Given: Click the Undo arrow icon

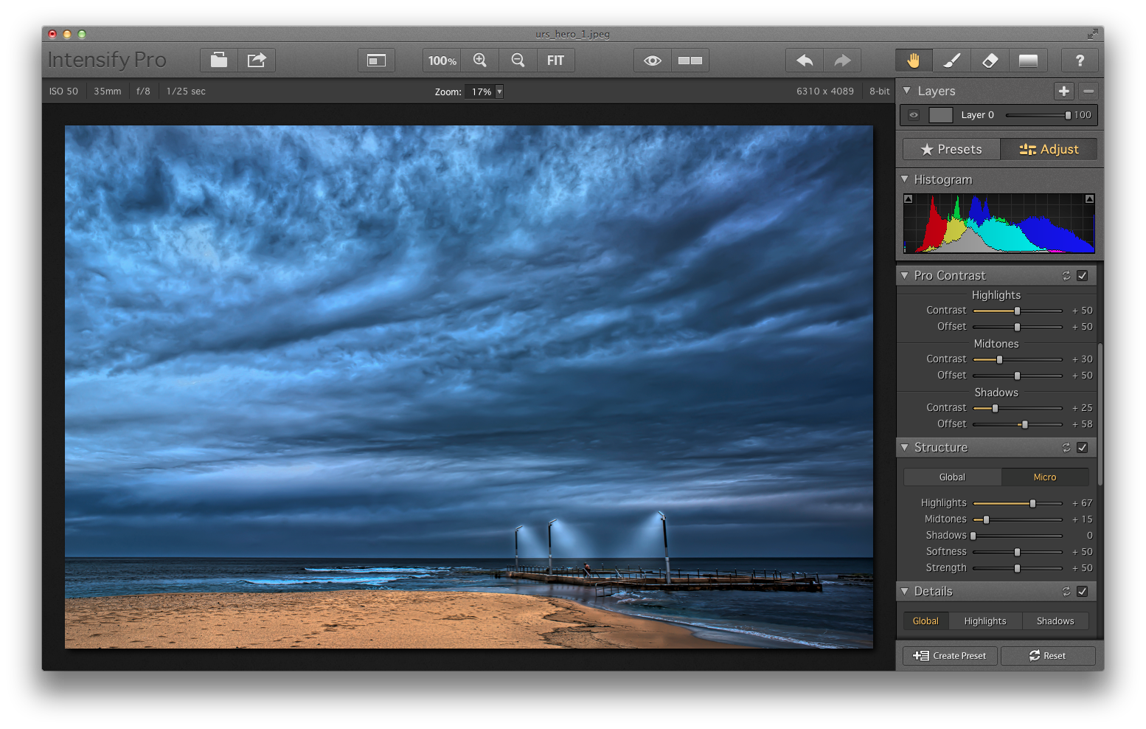Looking at the screenshot, I should (x=804, y=60).
